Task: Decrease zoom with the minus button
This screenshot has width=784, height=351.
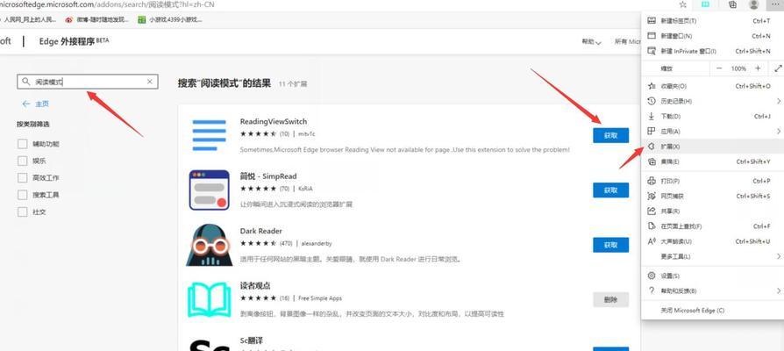Action: (719, 68)
